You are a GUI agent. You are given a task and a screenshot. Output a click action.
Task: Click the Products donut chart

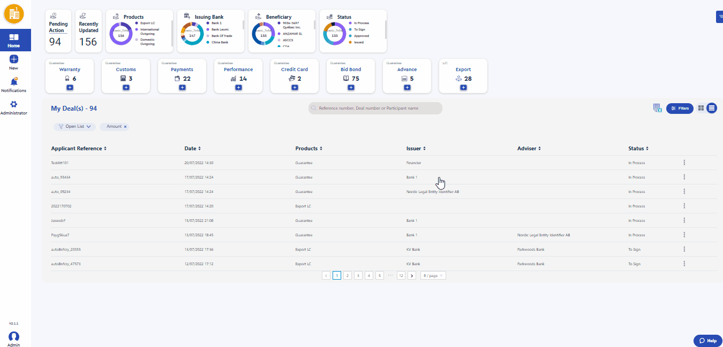point(121,33)
